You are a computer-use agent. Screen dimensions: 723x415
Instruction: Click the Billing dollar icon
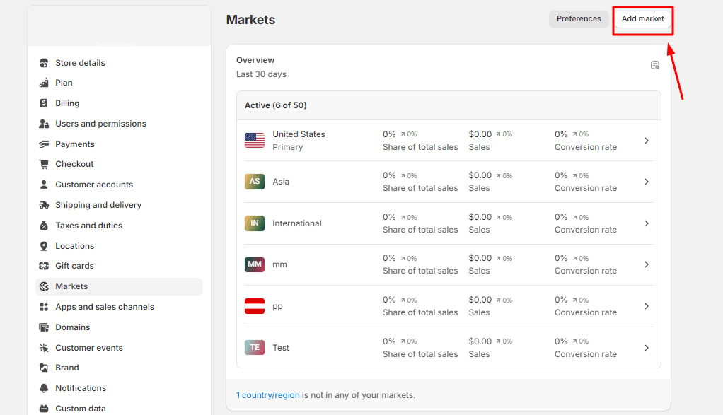pos(44,103)
